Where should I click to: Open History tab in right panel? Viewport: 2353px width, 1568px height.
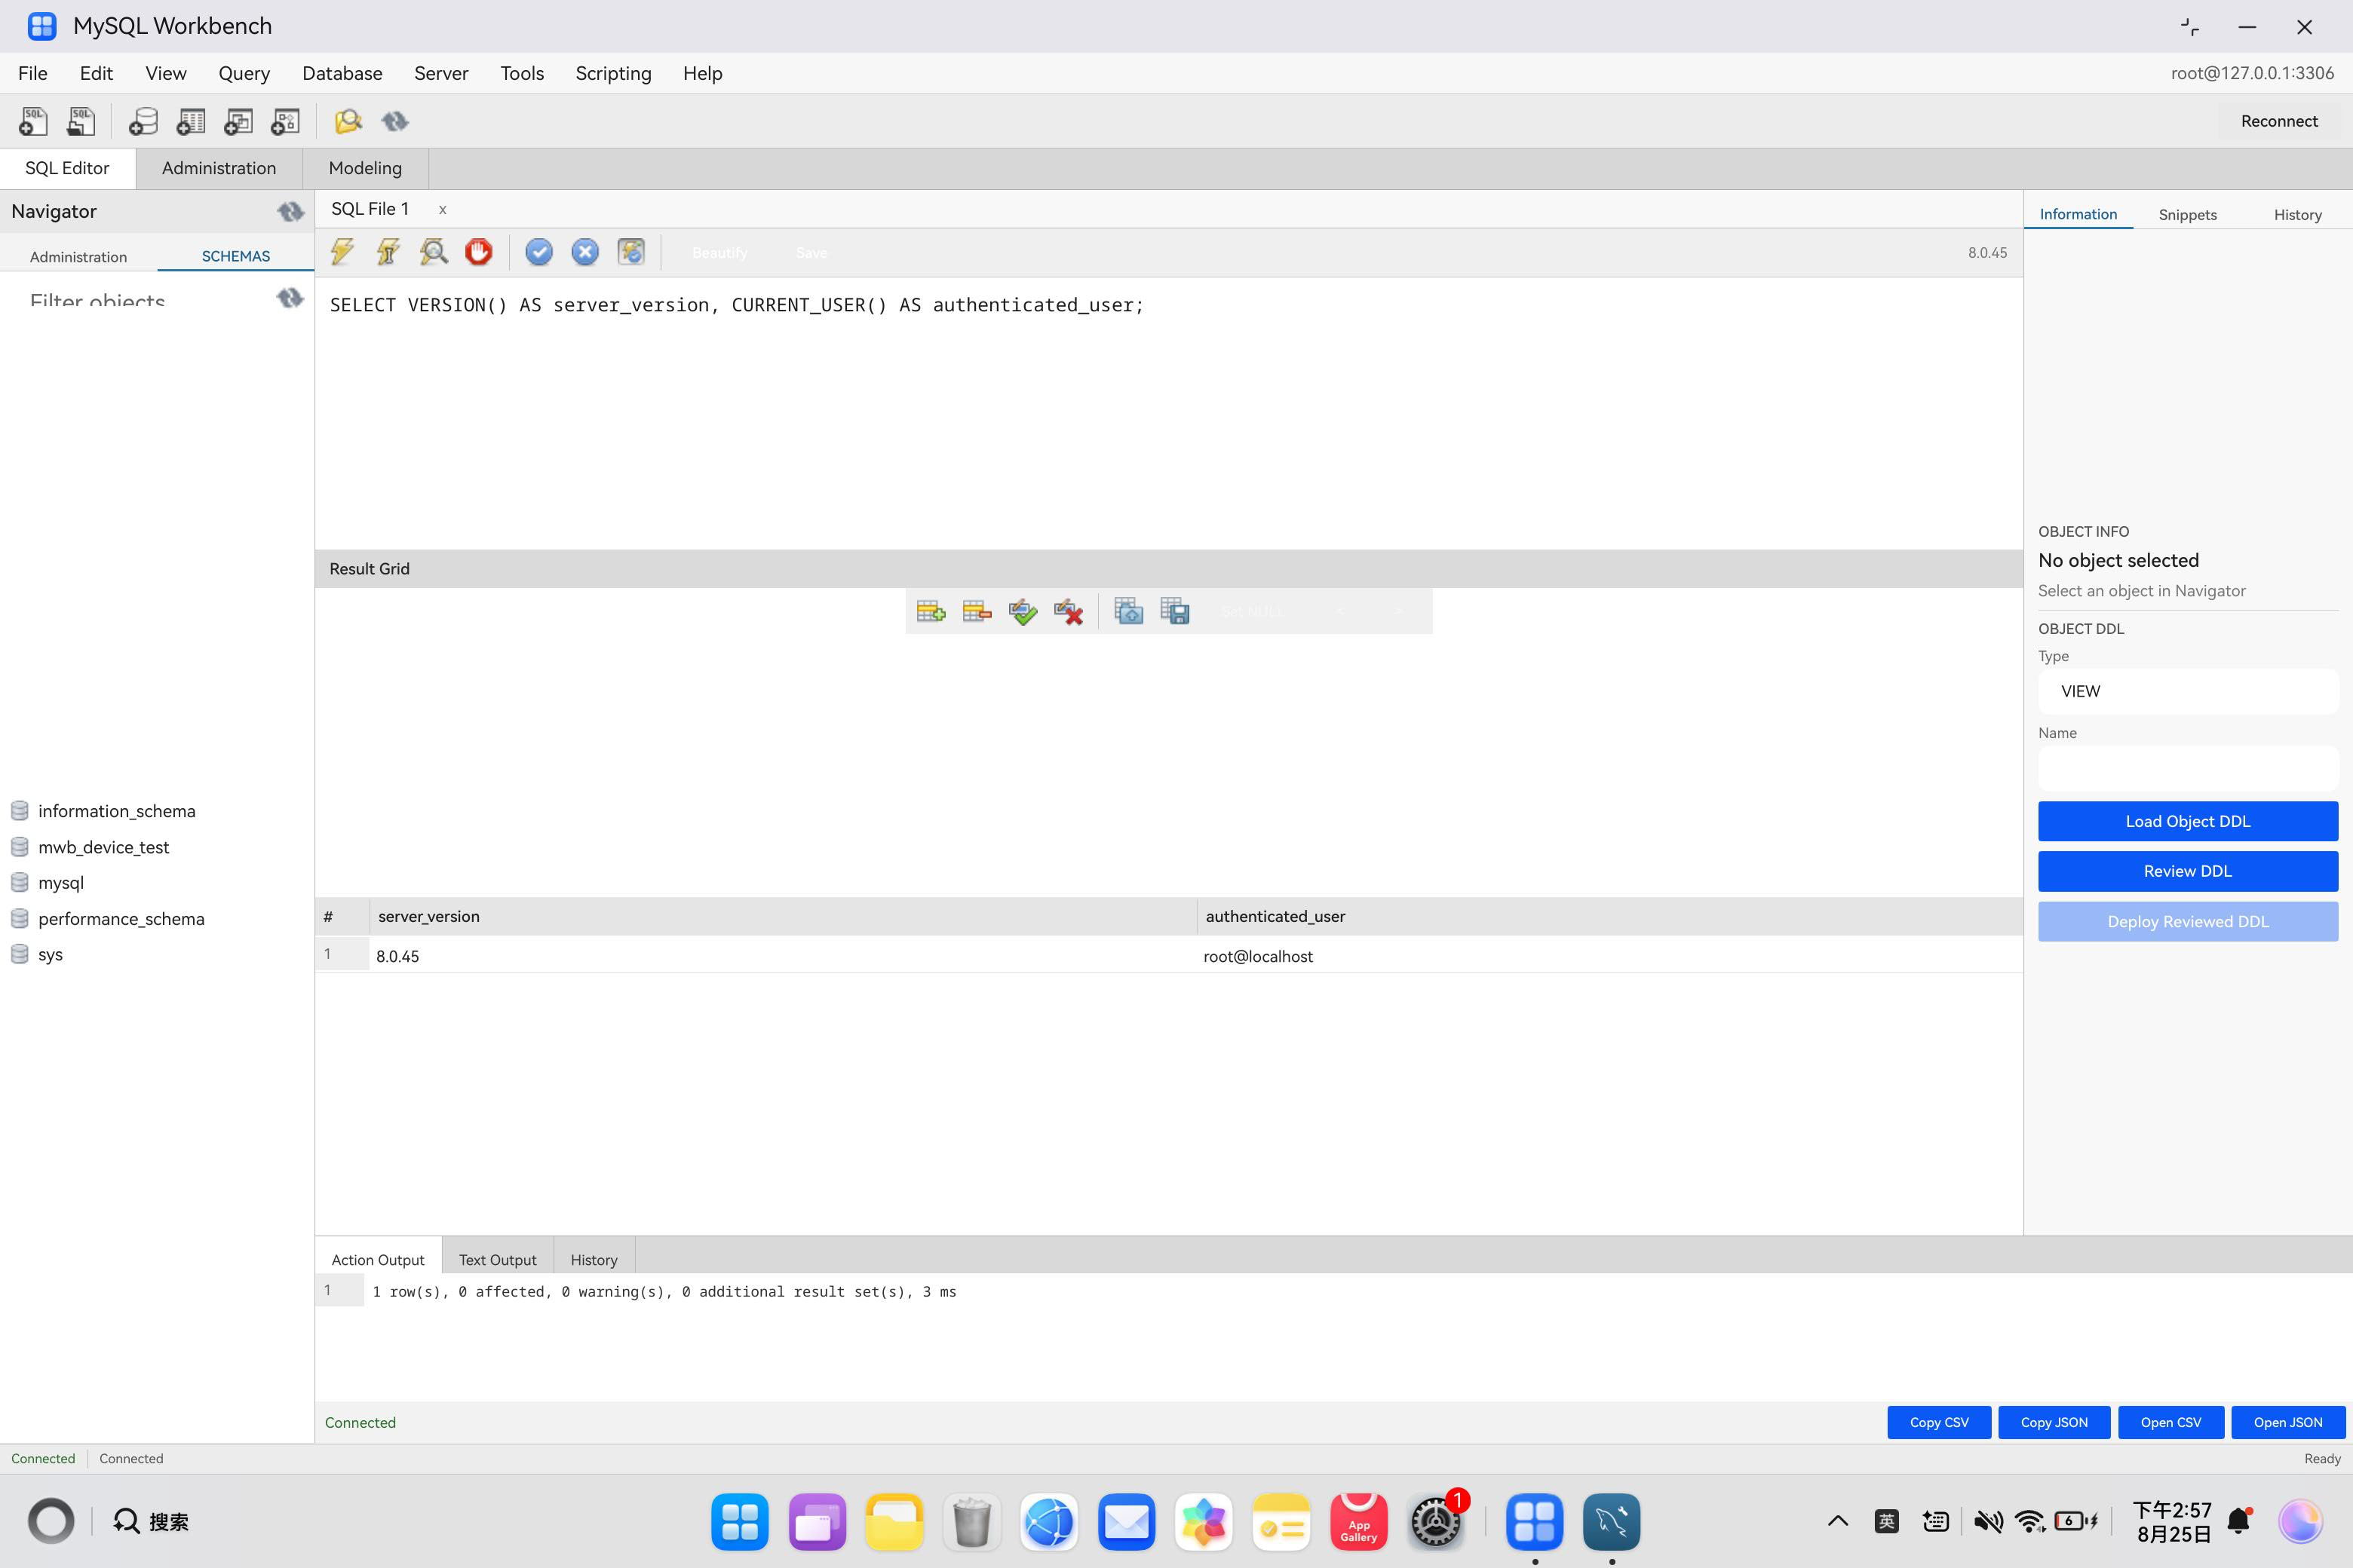pos(2298,214)
